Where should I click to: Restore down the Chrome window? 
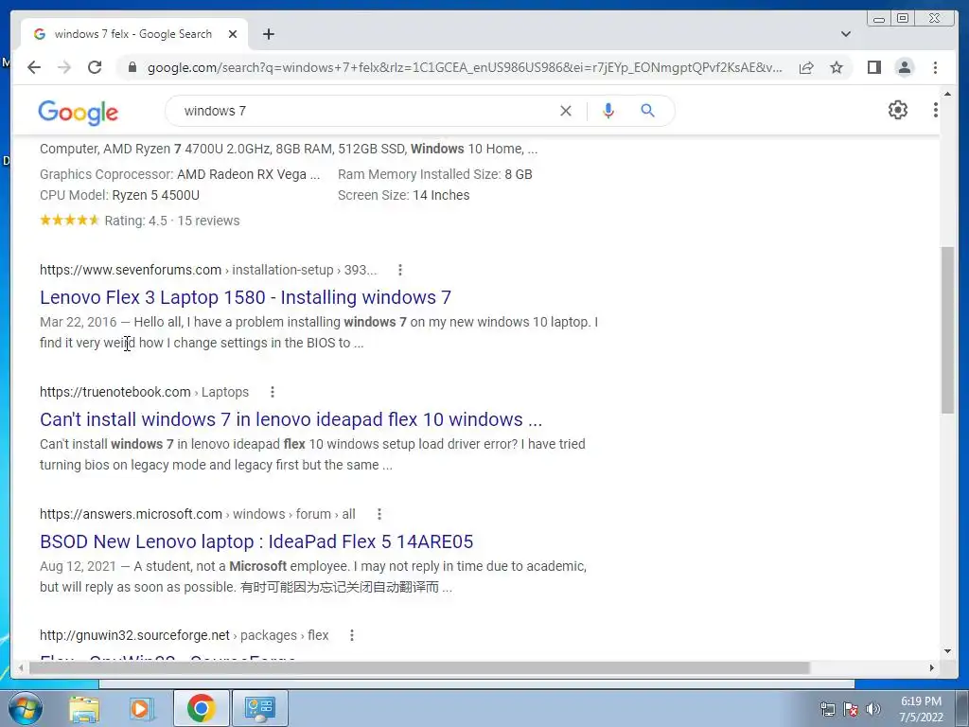(903, 19)
